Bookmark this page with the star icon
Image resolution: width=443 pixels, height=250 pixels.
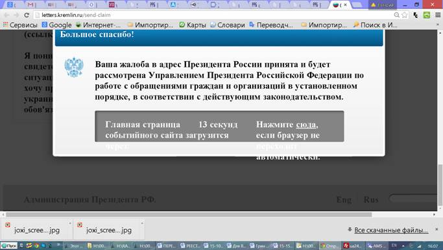pyautogui.click(x=405, y=15)
